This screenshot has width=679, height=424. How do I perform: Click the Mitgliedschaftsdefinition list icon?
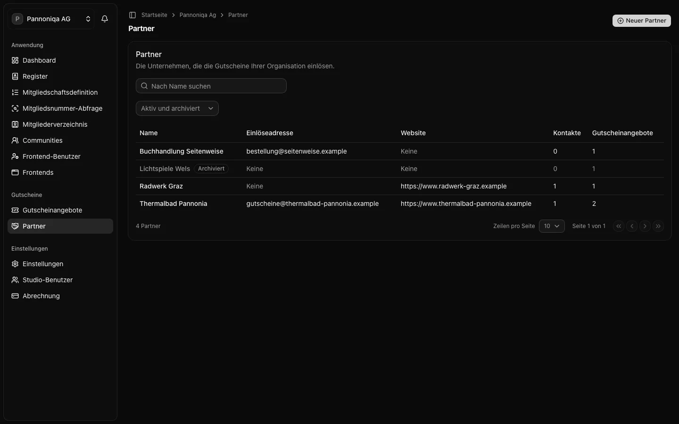(15, 92)
